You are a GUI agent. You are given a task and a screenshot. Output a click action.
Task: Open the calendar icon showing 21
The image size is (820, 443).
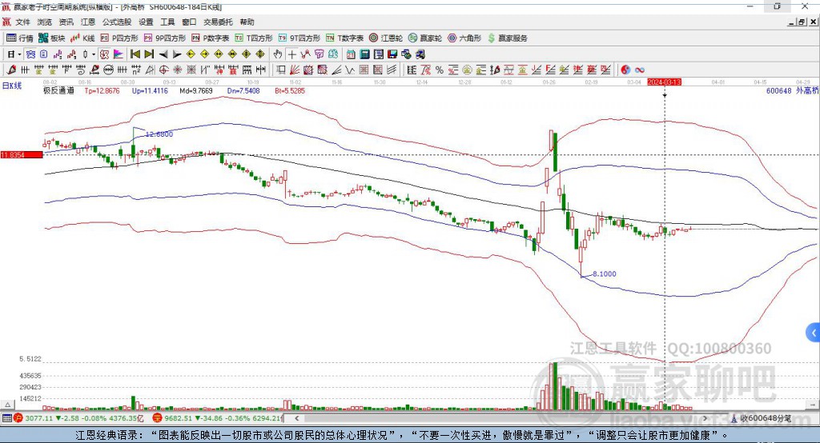351,54
